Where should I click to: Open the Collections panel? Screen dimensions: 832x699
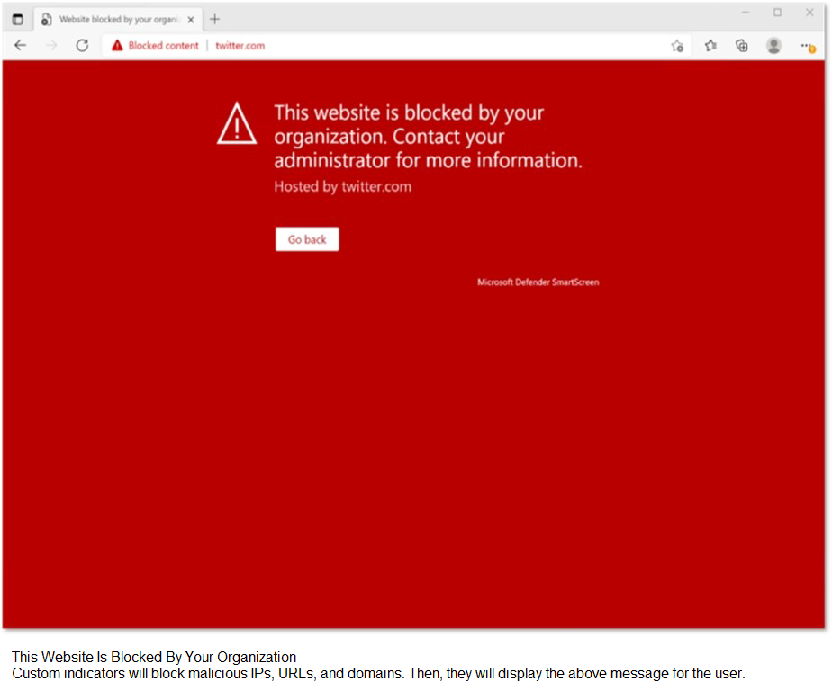click(742, 46)
